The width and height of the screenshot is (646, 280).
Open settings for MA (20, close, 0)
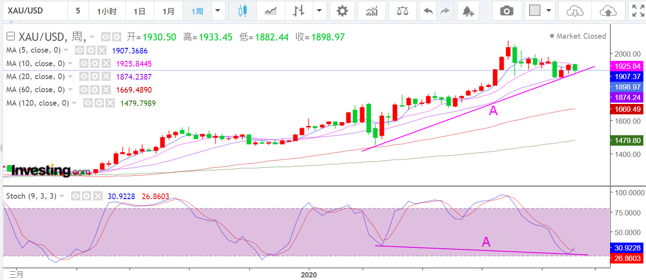click(x=95, y=77)
